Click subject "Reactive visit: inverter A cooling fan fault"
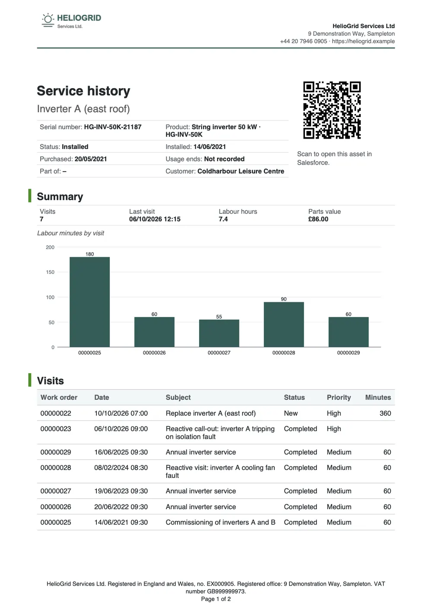Screen dimensions: 432x611 (x=220, y=472)
